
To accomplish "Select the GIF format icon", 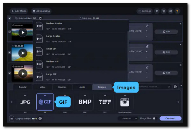I will (x=45, y=102).
